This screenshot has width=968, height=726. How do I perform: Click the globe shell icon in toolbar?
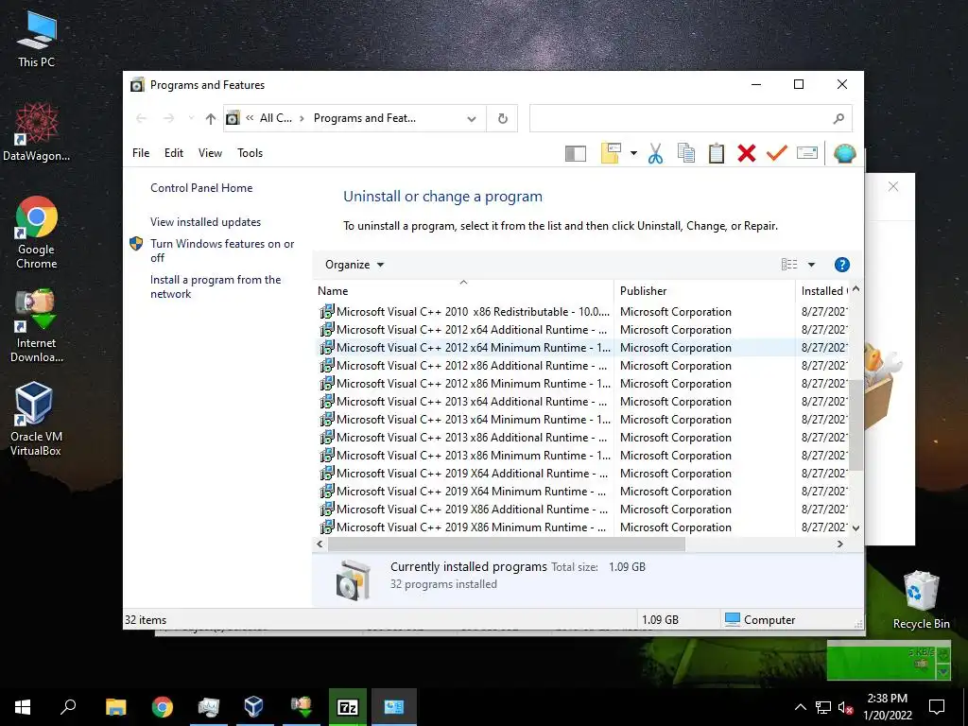coord(844,153)
